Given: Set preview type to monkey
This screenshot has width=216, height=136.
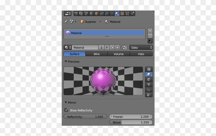Looking at the screenshot, I should (149, 85).
